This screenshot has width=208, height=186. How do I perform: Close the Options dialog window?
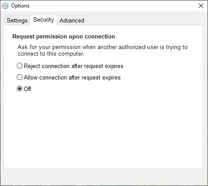pos(201,6)
